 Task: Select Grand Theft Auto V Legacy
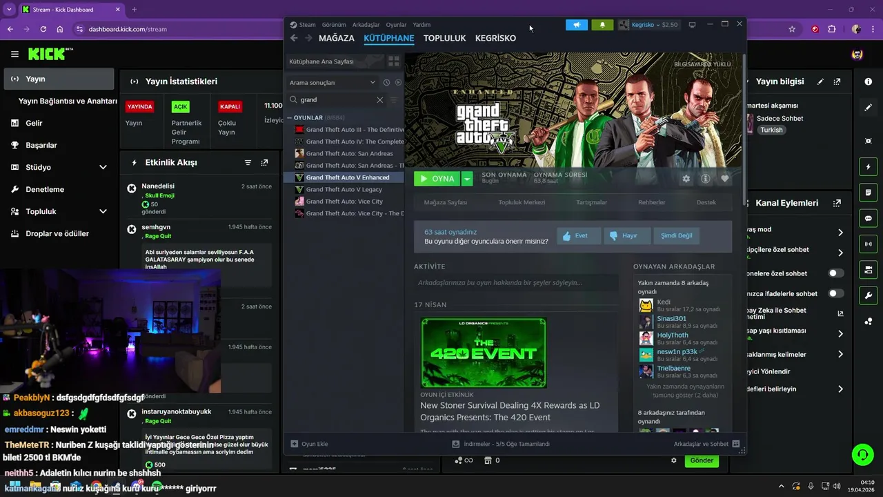pos(344,189)
